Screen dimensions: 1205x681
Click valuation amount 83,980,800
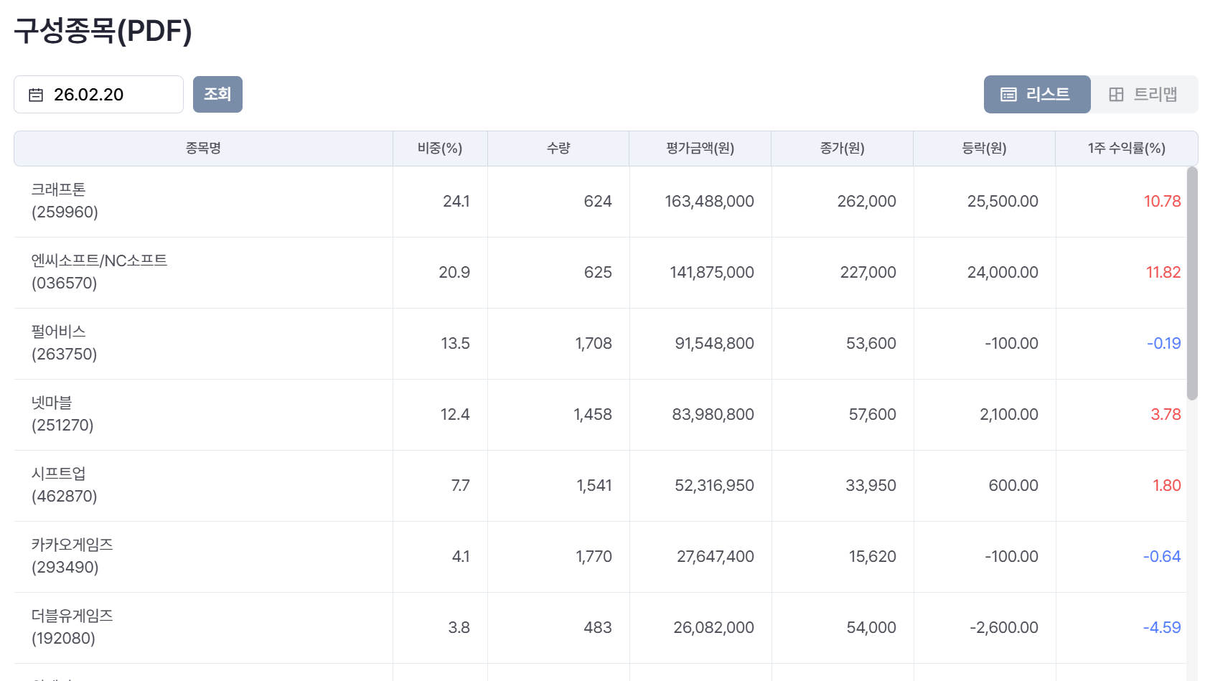click(x=713, y=414)
